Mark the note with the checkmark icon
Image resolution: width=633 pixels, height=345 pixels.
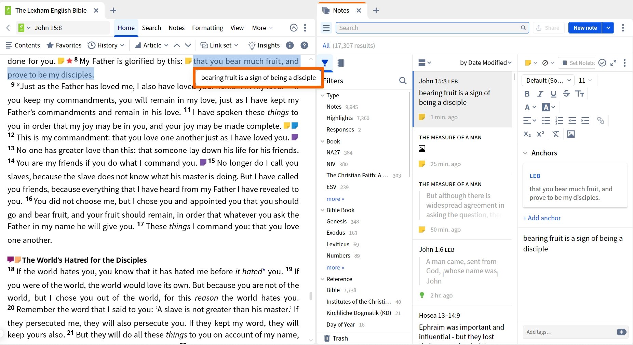coord(602,63)
